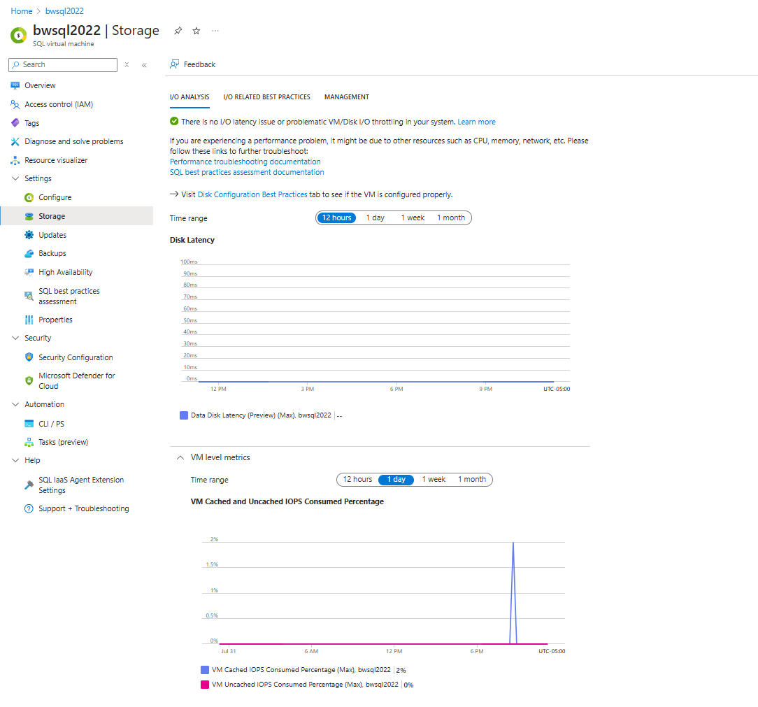
Task: Switch to MANAGEMENT tab
Action: tap(347, 97)
